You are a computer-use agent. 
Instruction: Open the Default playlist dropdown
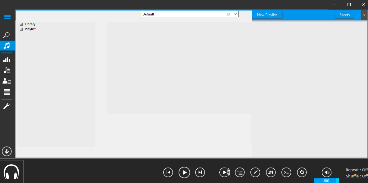190,14
